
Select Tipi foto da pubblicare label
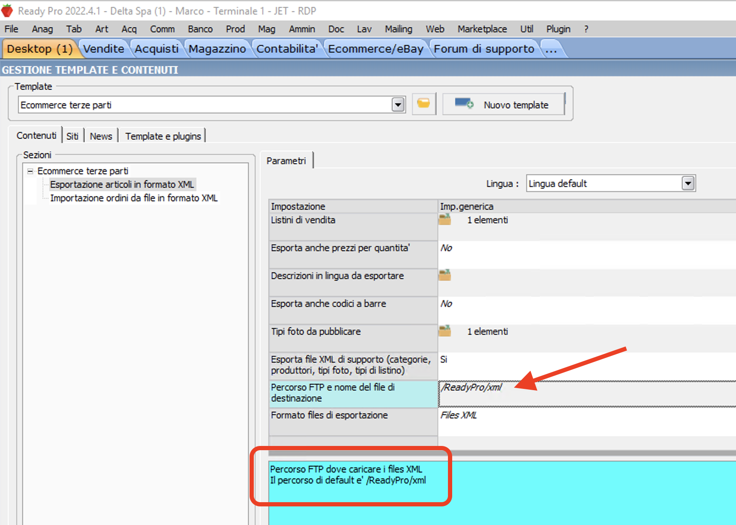353,337
